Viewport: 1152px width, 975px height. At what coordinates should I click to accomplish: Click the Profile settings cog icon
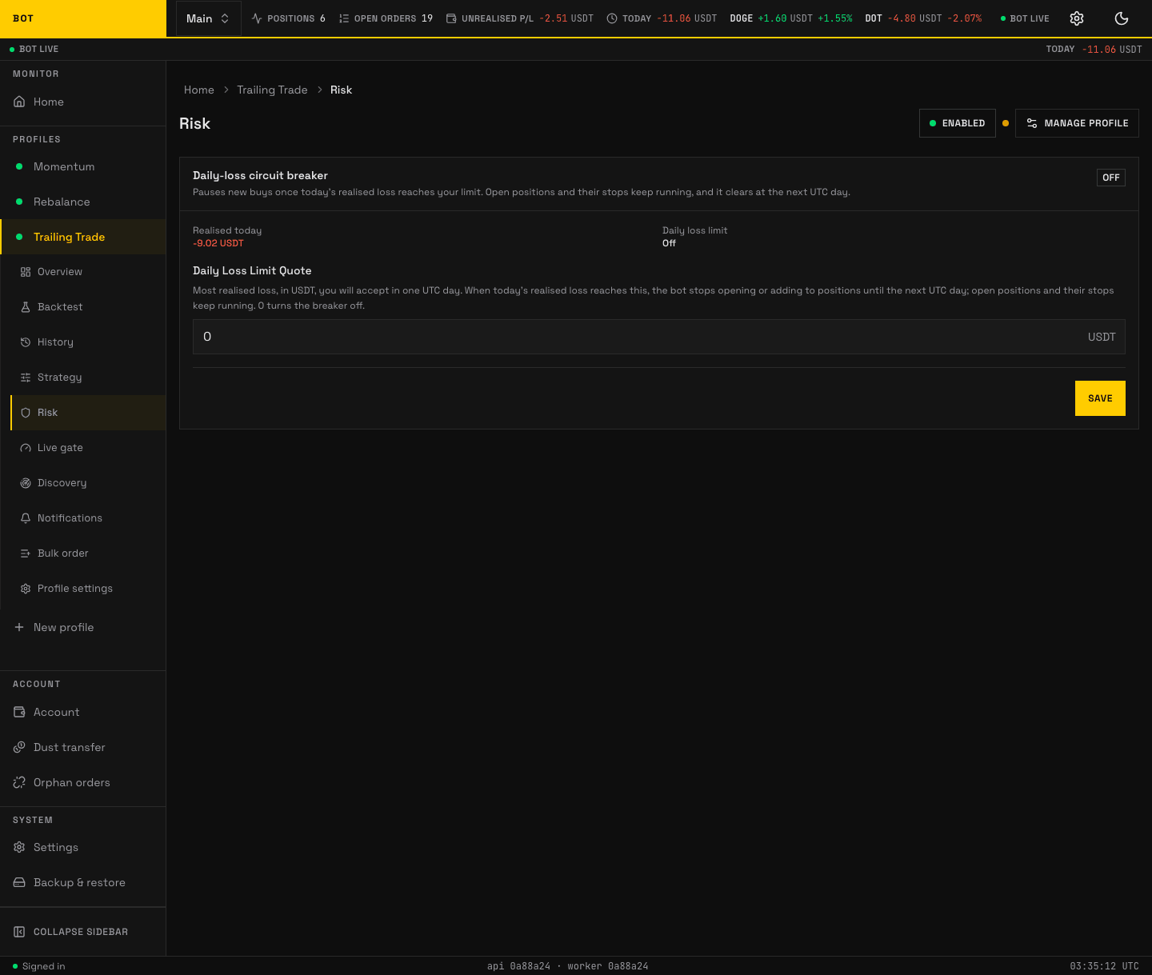[26, 589]
